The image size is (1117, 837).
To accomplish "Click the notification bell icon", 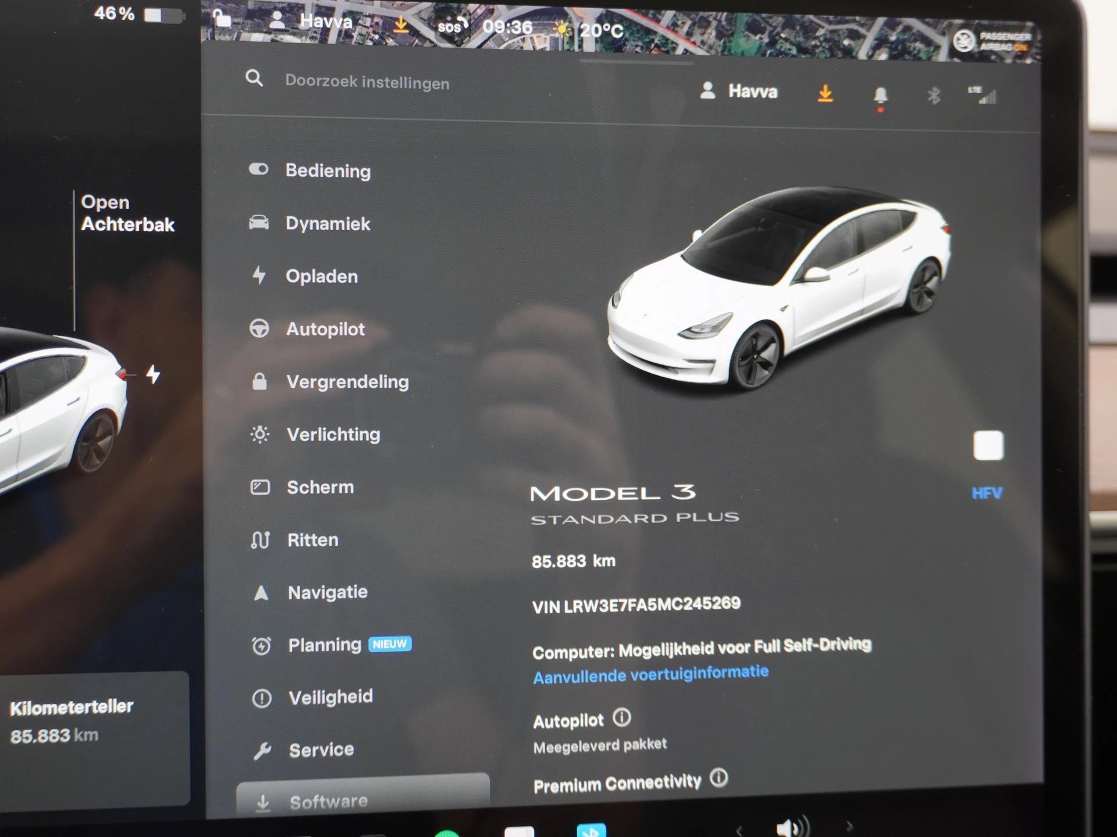I will 880,86.
